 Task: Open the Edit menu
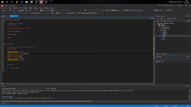tap(6, 8)
